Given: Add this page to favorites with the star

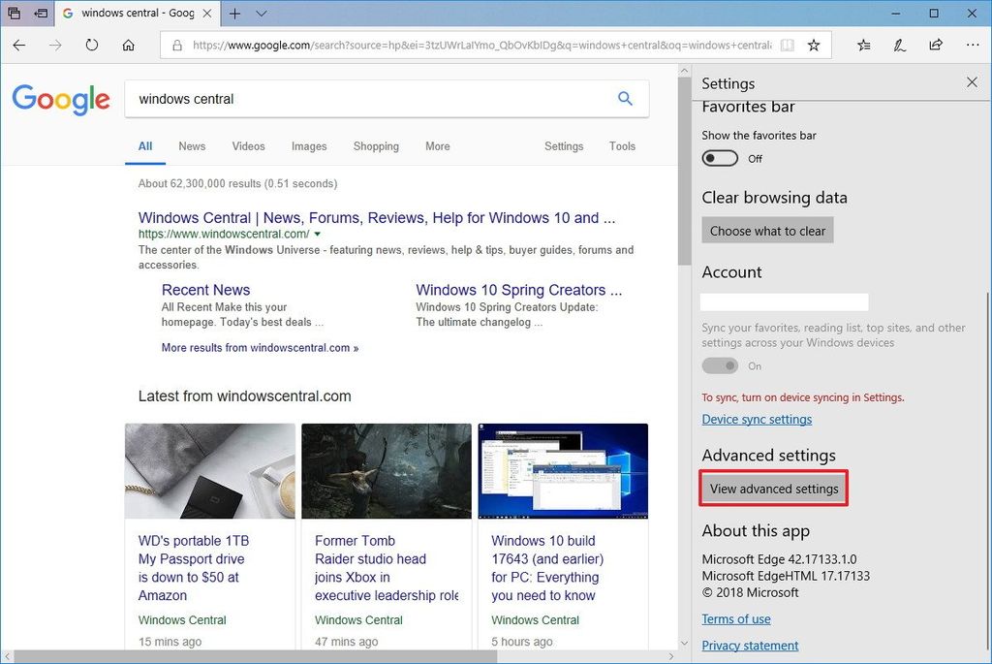Looking at the screenshot, I should 814,45.
